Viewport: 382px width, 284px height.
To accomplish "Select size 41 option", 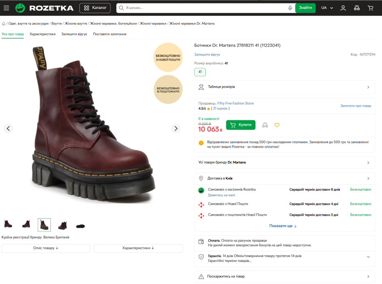I will 199,72.
